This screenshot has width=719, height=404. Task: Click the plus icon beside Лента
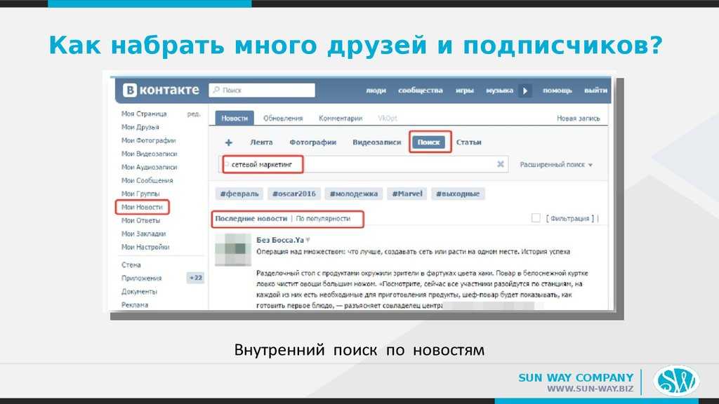click(x=229, y=142)
